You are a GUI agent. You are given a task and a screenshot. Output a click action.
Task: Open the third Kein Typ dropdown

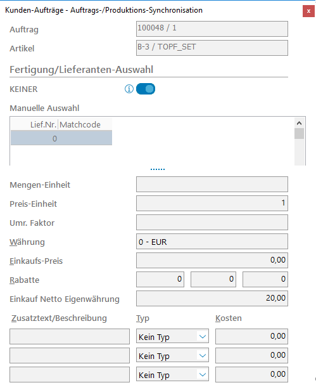[x=172, y=374]
